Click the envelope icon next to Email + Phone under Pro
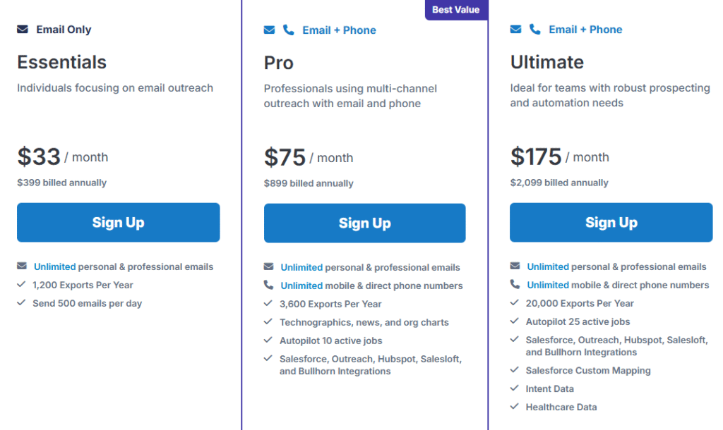Screen dimensions: 723x430 [268, 29]
